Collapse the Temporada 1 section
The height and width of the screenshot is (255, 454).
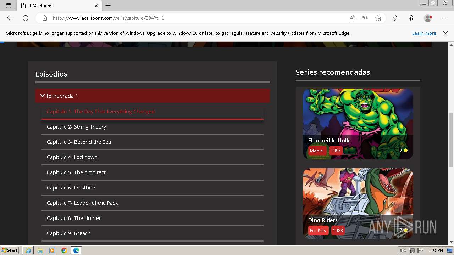coord(153,96)
